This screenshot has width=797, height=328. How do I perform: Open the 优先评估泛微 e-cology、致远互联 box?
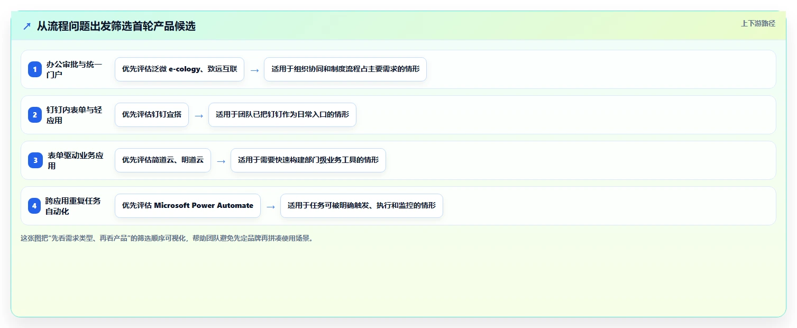click(x=179, y=69)
